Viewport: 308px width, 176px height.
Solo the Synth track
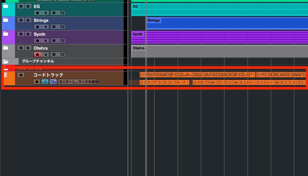28,34
